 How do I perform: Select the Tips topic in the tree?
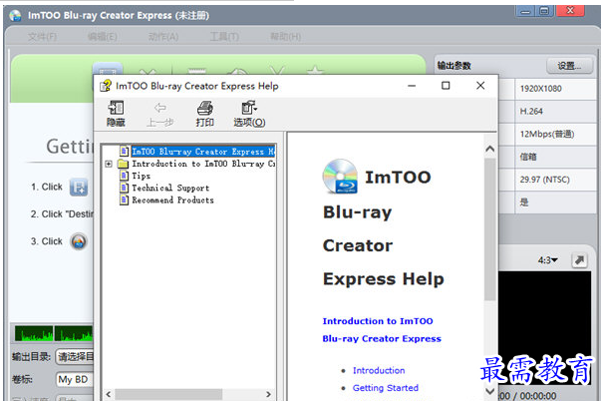click(x=142, y=177)
